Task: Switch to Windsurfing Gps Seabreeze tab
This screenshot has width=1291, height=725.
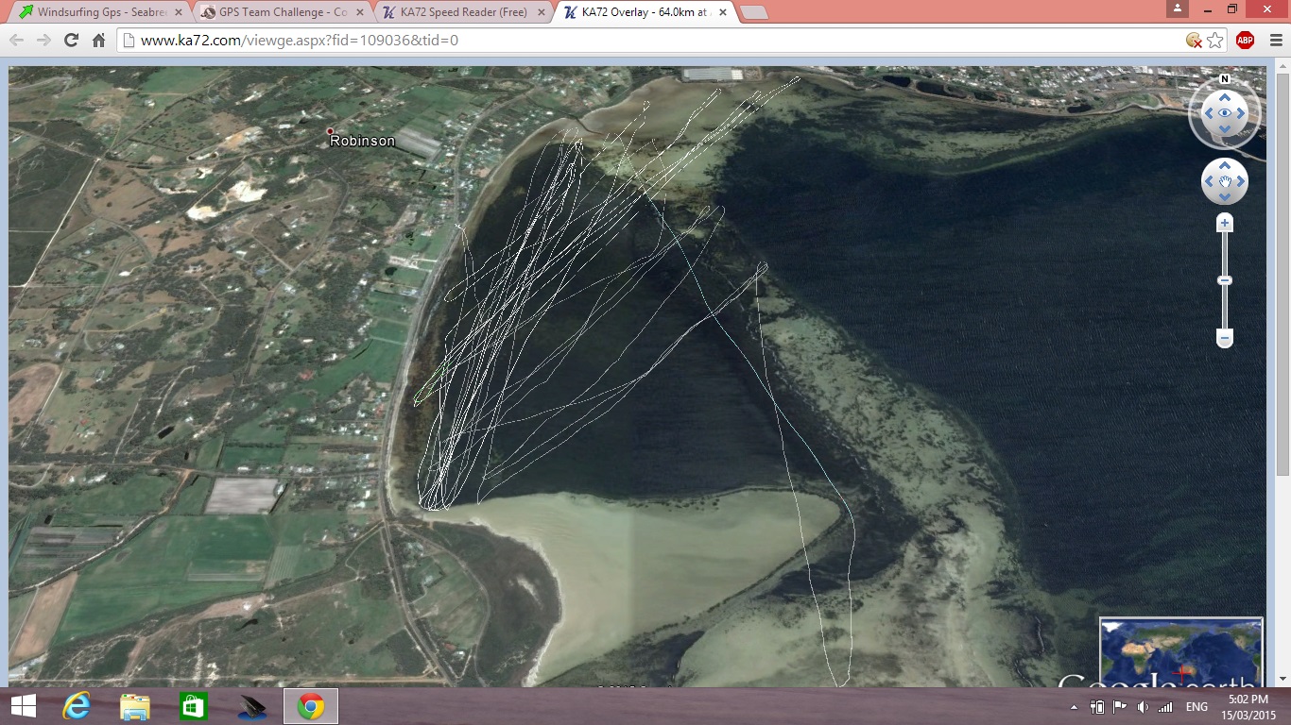Action: (x=95, y=12)
